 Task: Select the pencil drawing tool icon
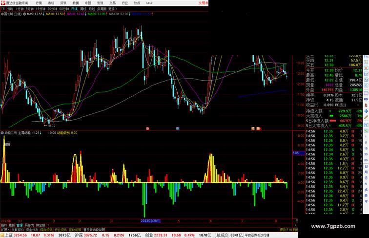tap(366, 117)
